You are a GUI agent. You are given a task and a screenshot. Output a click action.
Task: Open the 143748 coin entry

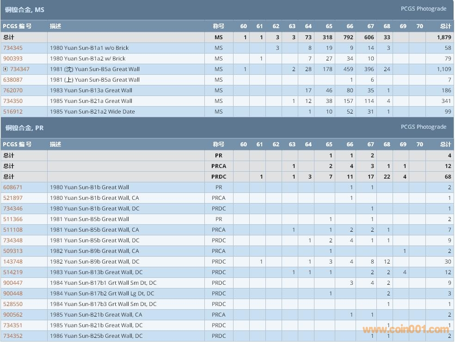pos(13,262)
